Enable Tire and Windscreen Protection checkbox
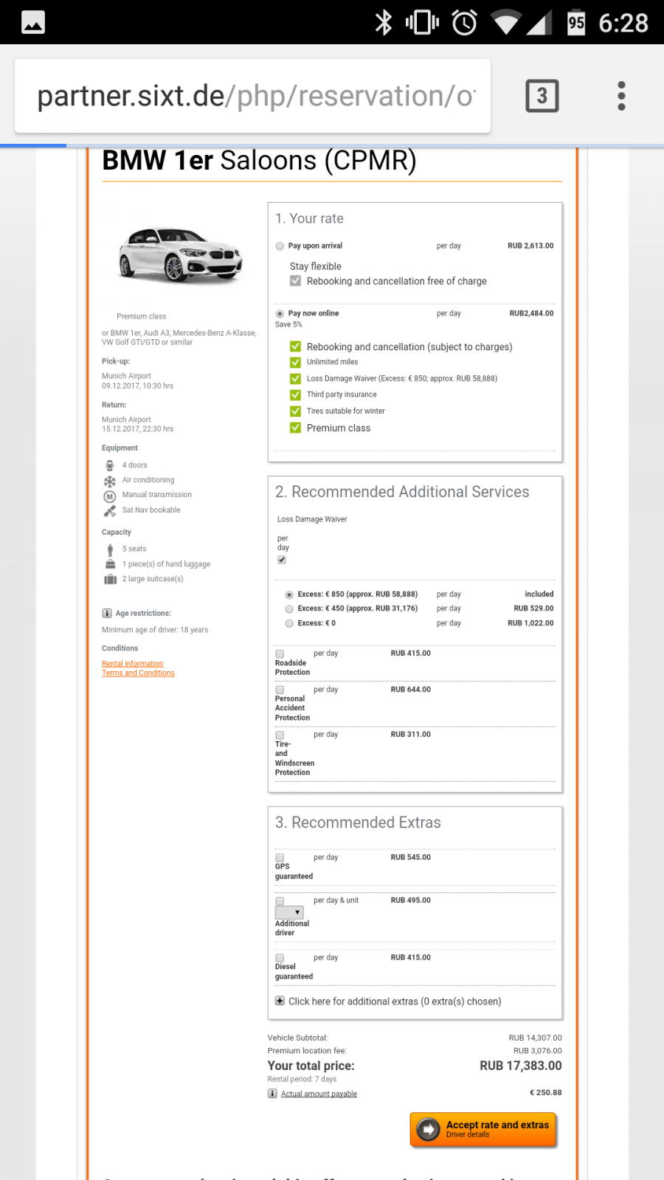This screenshot has width=664, height=1180. click(280, 735)
